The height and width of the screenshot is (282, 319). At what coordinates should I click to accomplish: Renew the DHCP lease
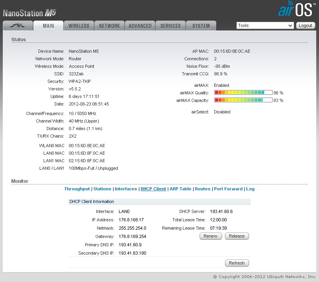coord(211,236)
